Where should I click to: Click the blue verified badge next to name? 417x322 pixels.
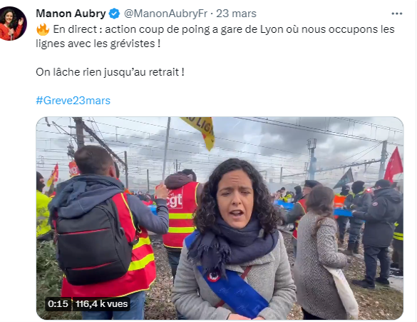(114, 14)
